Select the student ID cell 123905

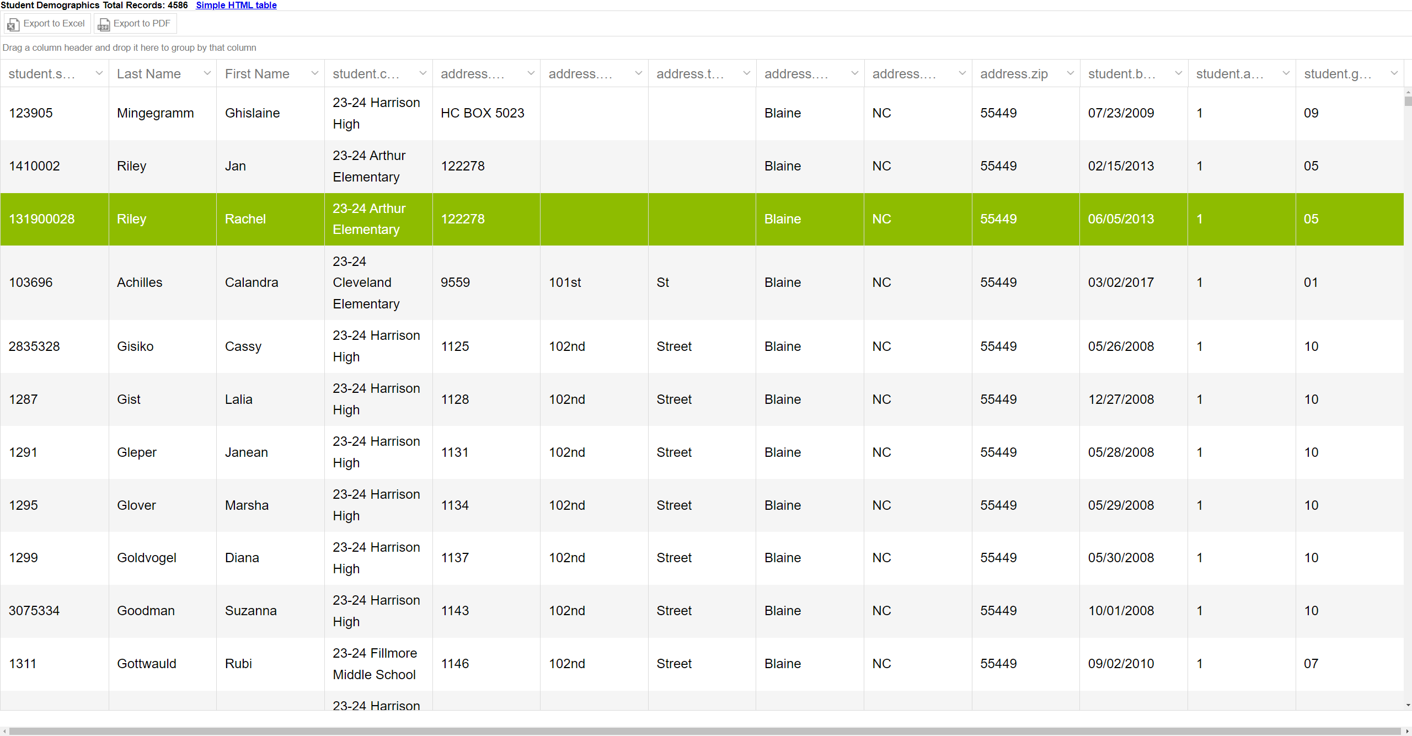tap(55, 113)
